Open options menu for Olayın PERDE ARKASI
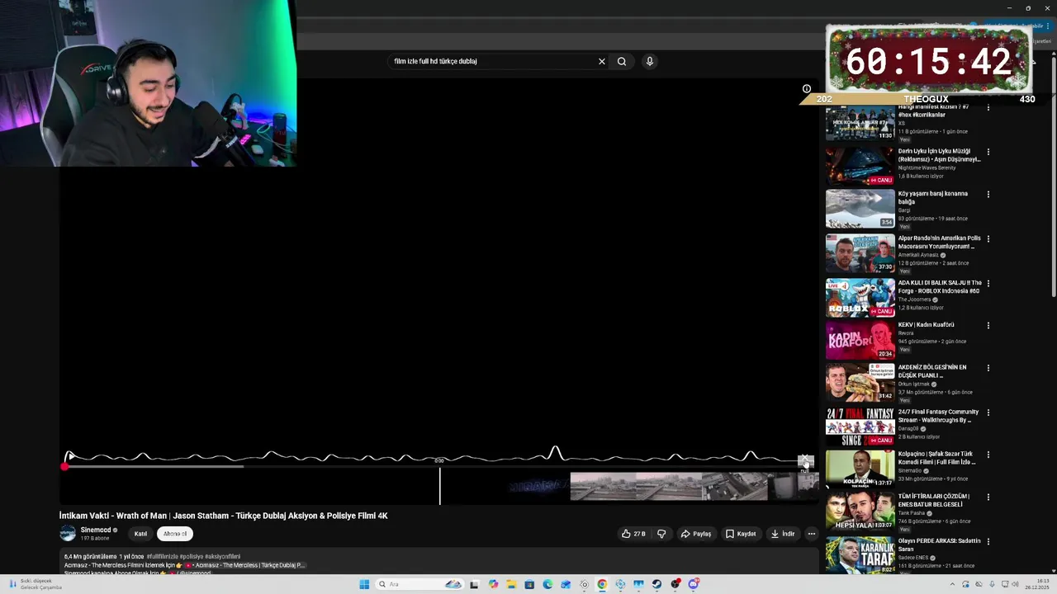The image size is (1057, 594). 988,542
